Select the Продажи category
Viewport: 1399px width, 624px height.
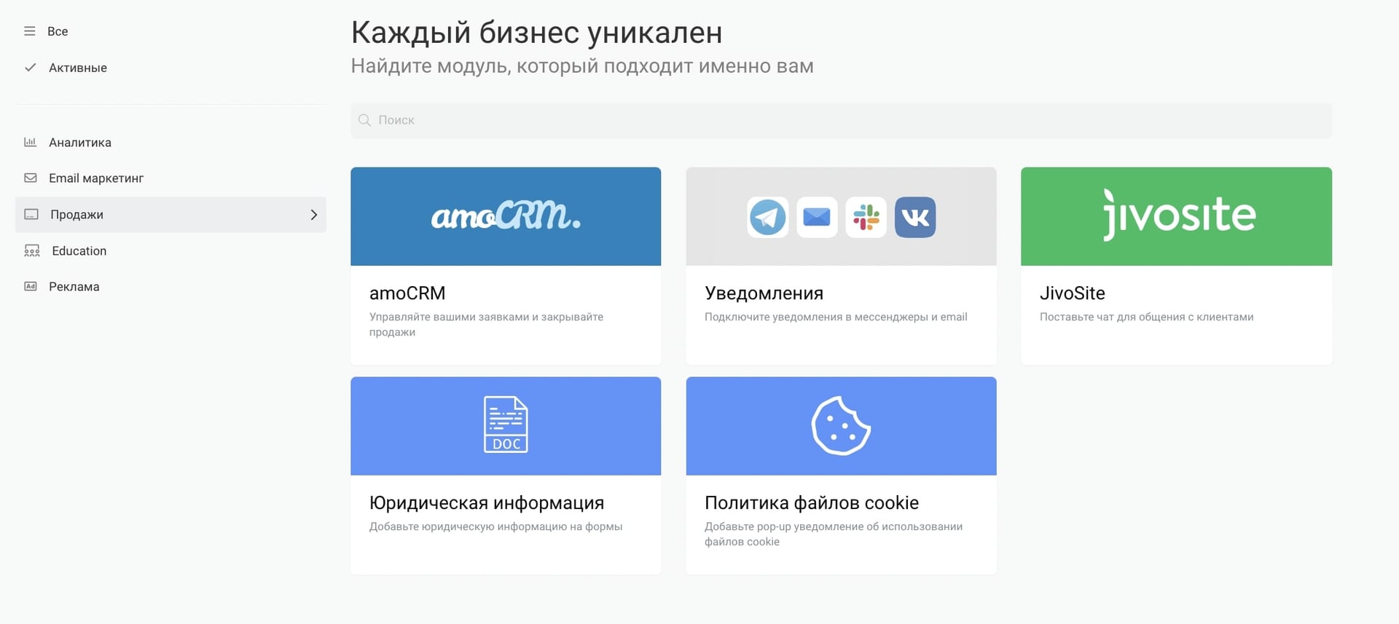tap(171, 215)
